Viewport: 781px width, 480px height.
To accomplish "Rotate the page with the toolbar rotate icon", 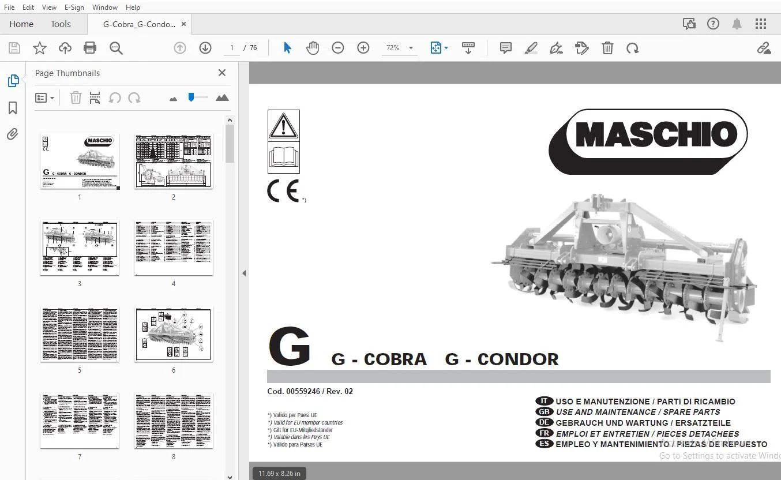I will [633, 48].
